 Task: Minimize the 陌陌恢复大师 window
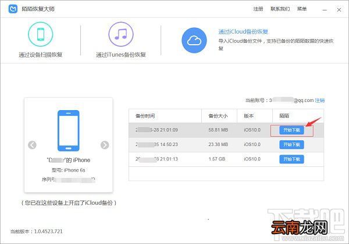pyautogui.click(x=325, y=10)
